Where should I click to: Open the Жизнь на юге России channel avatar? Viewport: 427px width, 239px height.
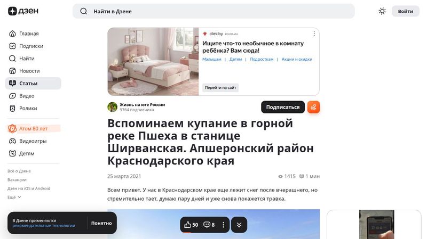click(112, 107)
